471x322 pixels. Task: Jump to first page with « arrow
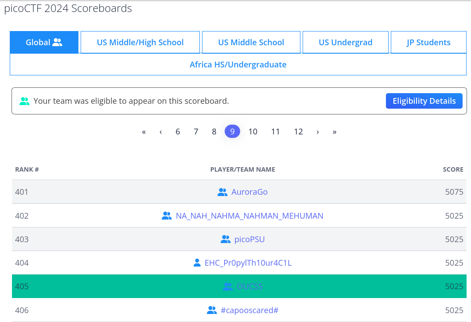tap(144, 132)
